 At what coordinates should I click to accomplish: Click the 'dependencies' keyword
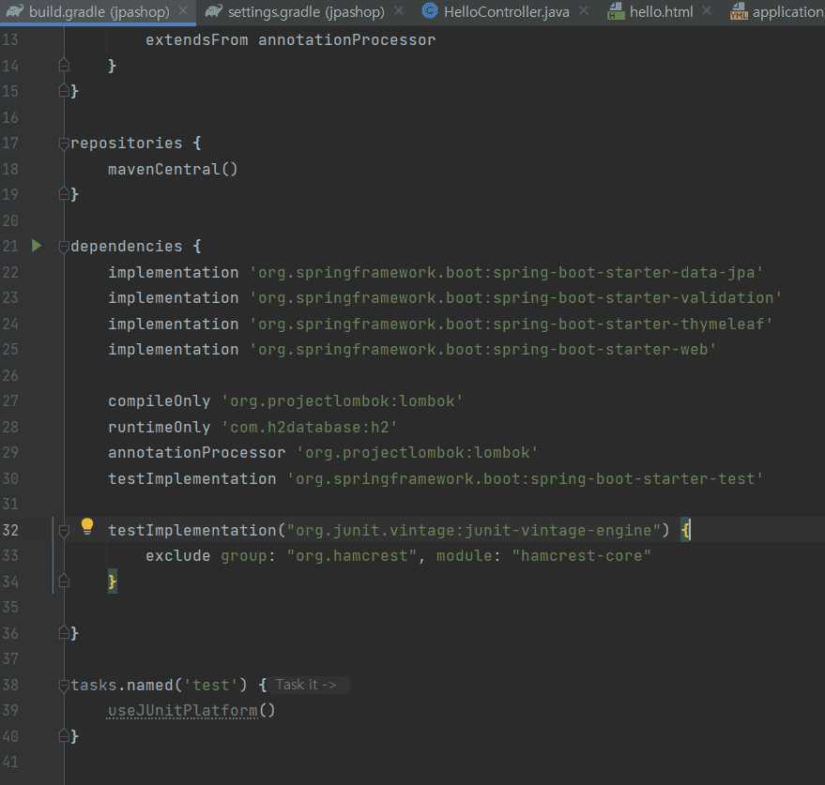coord(127,246)
